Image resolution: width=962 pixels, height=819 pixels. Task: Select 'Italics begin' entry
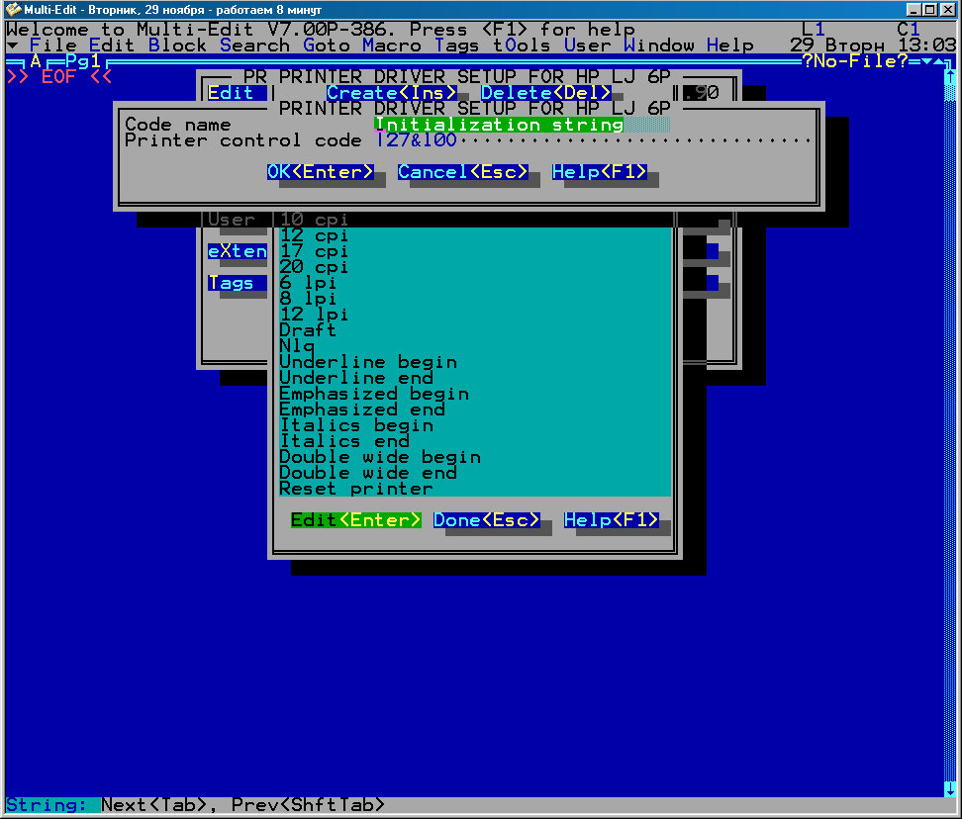point(475,425)
